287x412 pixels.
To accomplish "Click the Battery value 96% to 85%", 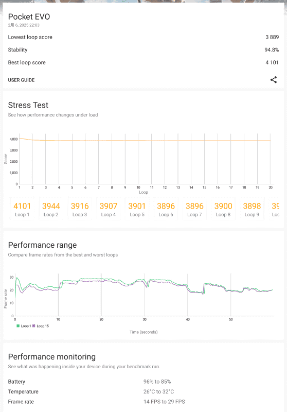I will [157, 382].
